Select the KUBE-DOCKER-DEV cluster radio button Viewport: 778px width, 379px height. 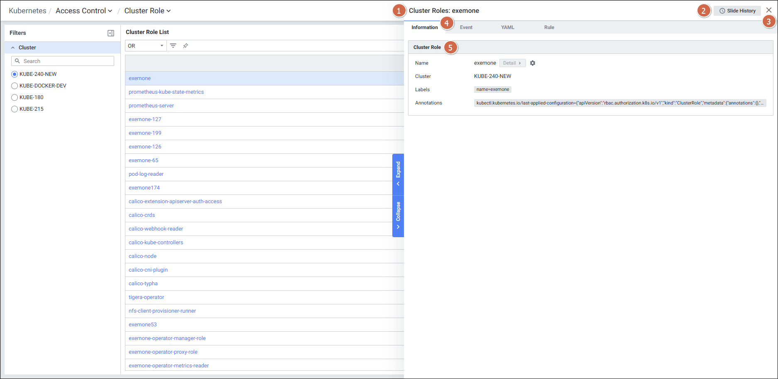15,86
